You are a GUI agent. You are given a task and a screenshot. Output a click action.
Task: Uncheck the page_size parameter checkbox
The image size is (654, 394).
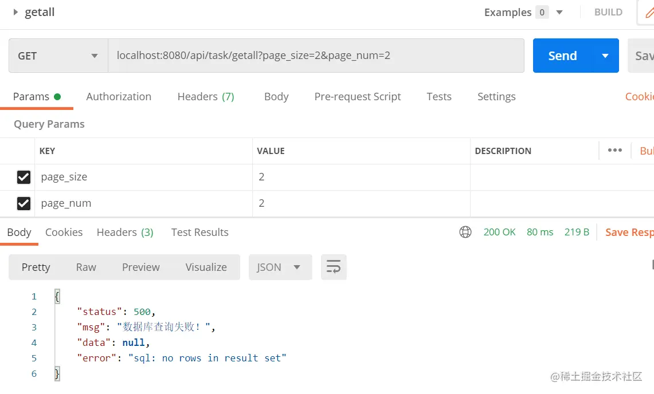coord(24,177)
